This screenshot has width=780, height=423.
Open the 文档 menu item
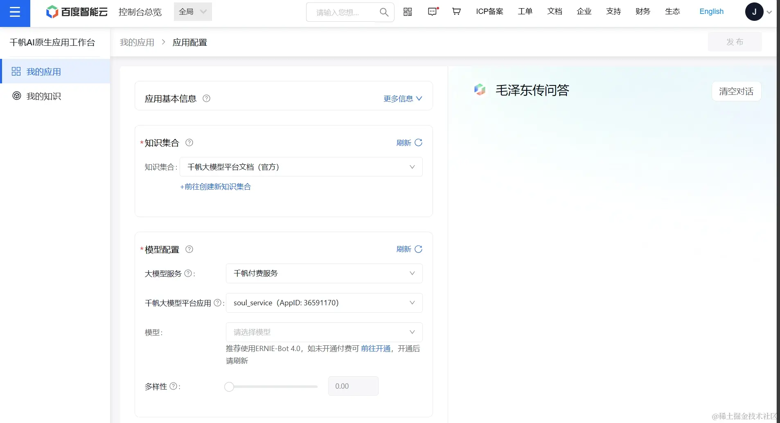tap(555, 11)
